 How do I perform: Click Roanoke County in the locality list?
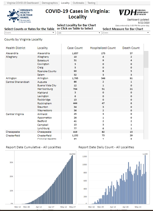coord(47,71)
